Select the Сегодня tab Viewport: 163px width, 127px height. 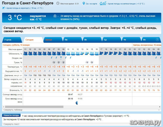33,40
